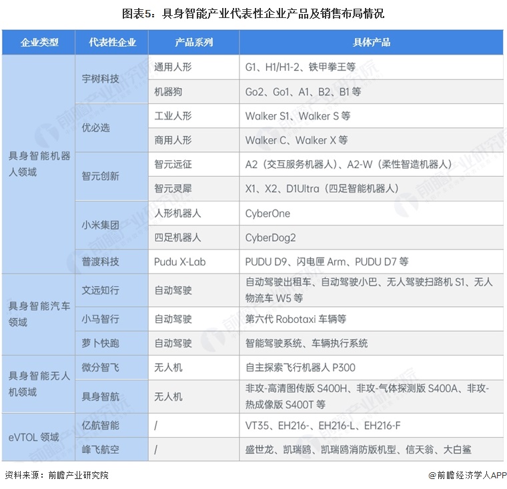This screenshot has height=489, width=507.
Task: Click 无人机 in the 具身智航 row
Action: pyautogui.click(x=193, y=396)
